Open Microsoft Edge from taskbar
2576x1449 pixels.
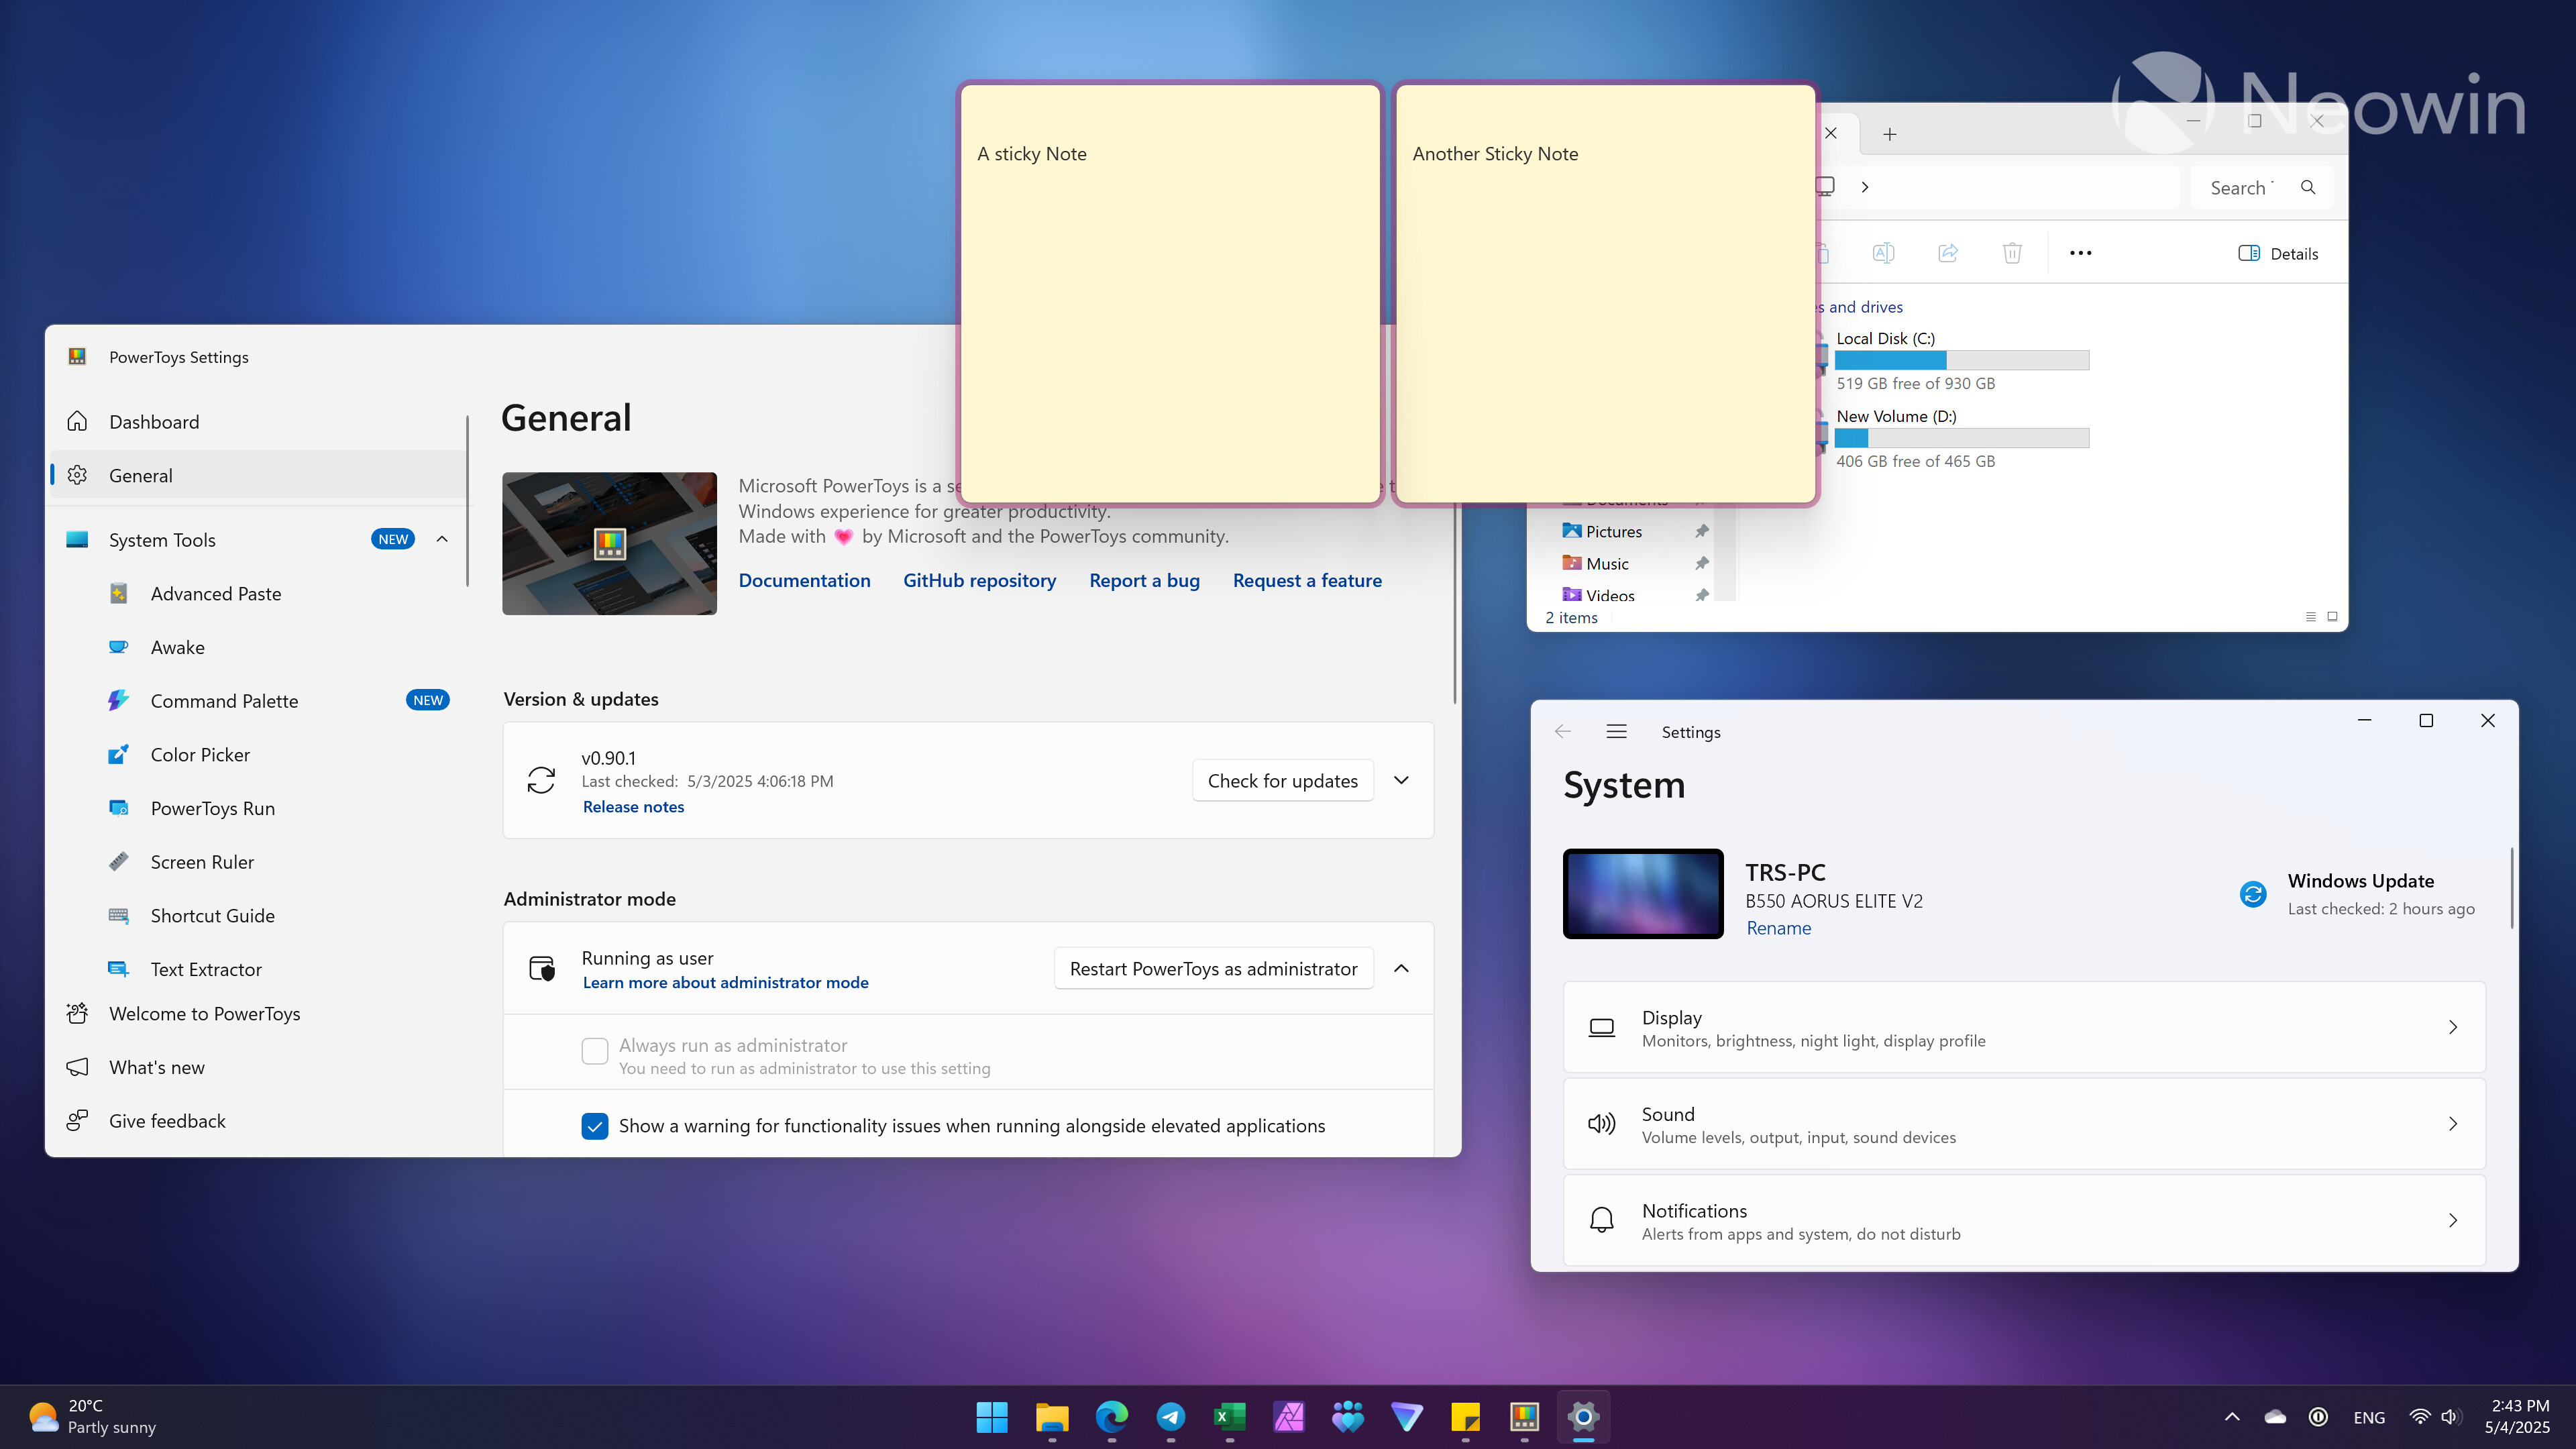tap(1111, 1416)
